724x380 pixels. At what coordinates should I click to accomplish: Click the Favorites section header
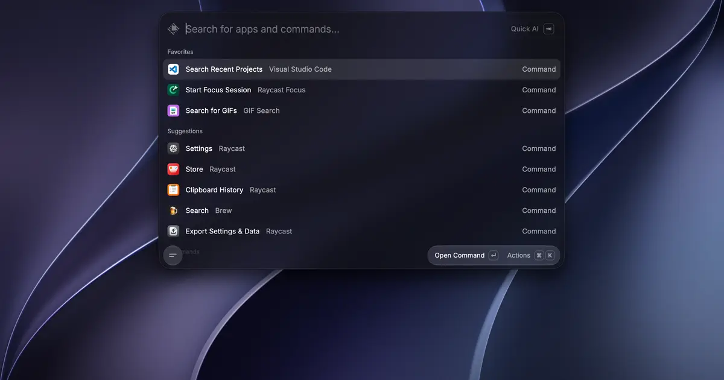(180, 52)
